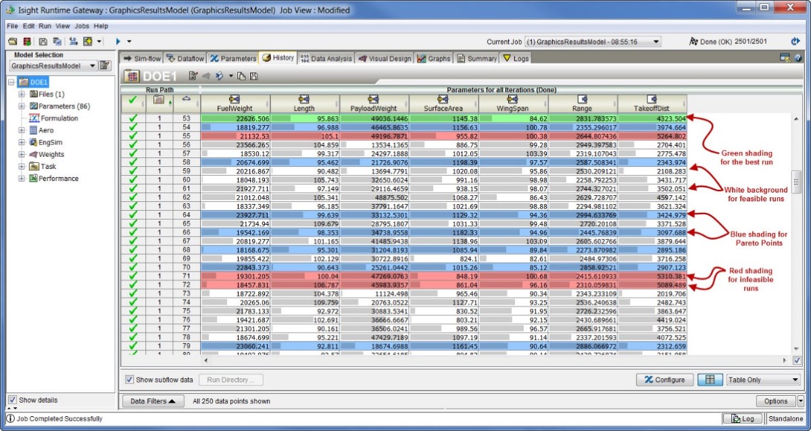Open the Model Selection GraphicsResultsModel dropdown
Image resolution: width=811 pixels, height=431 pixels.
[x=93, y=66]
